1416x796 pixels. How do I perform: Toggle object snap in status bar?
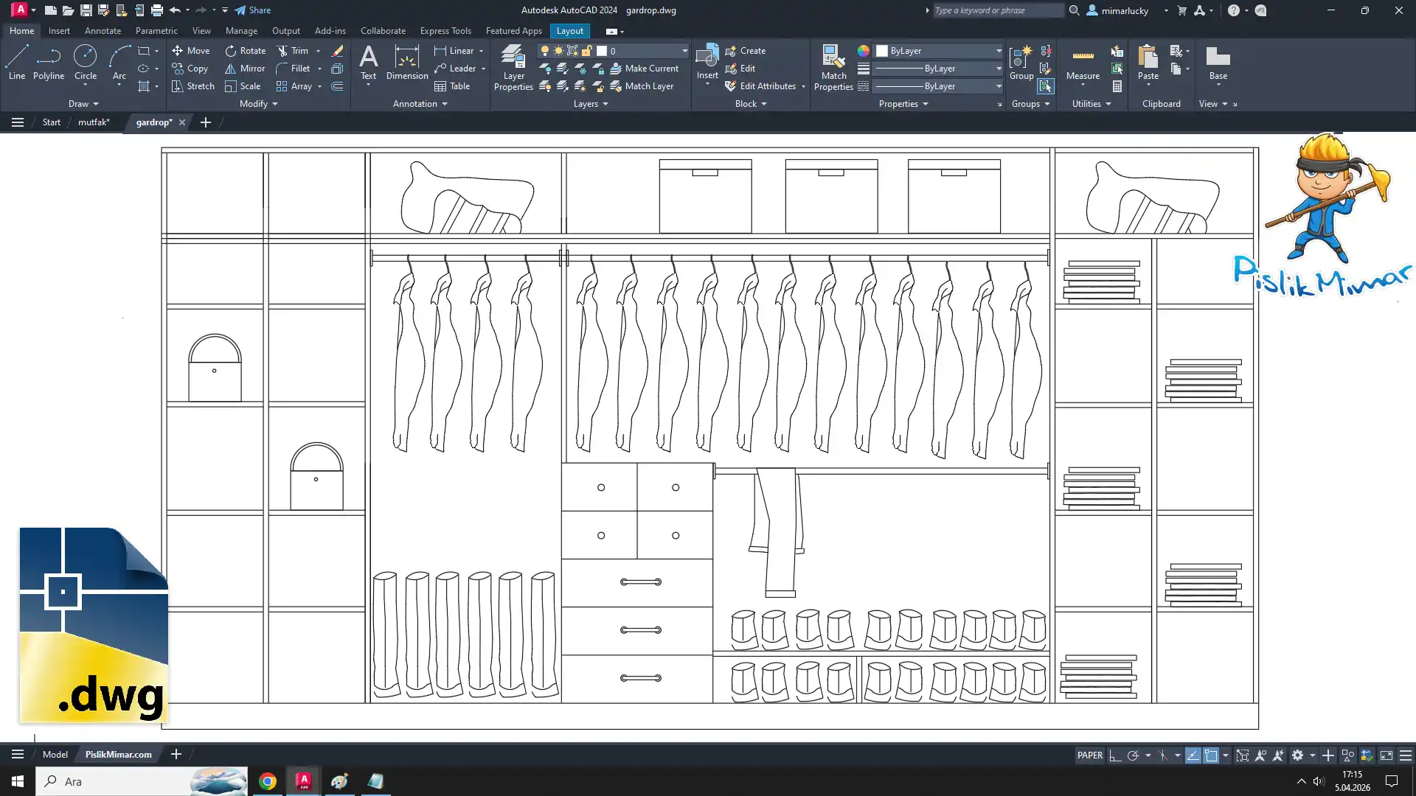pos(1211,755)
